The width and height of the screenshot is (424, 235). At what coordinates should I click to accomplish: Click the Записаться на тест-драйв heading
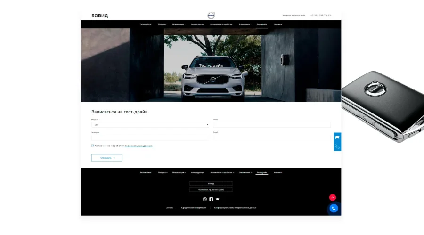pyautogui.click(x=120, y=112)
